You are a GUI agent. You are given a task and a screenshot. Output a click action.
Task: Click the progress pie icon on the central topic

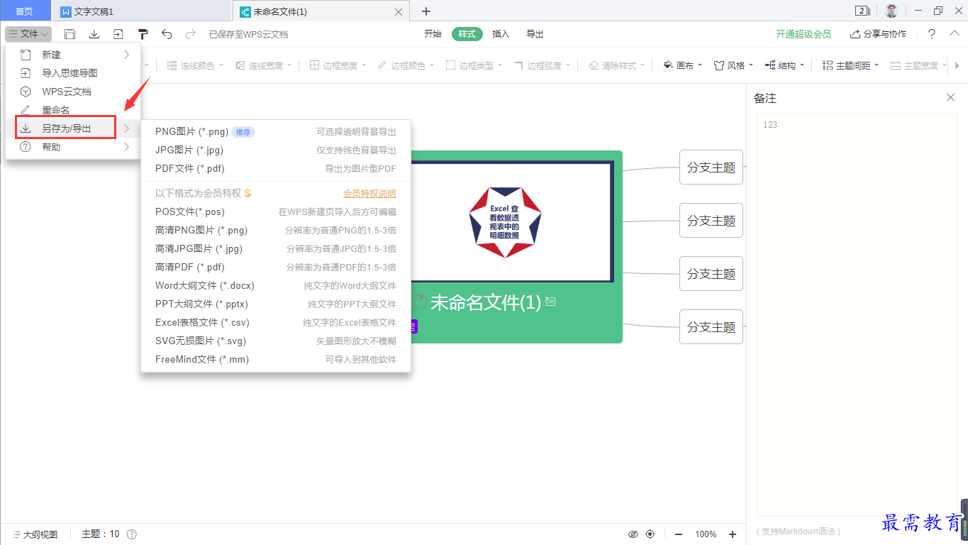click(x=420, y=302)
